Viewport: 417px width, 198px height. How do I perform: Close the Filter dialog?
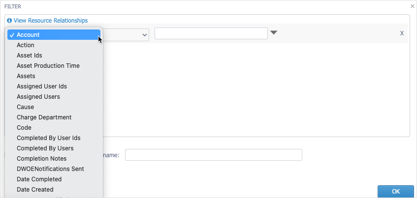412,6
